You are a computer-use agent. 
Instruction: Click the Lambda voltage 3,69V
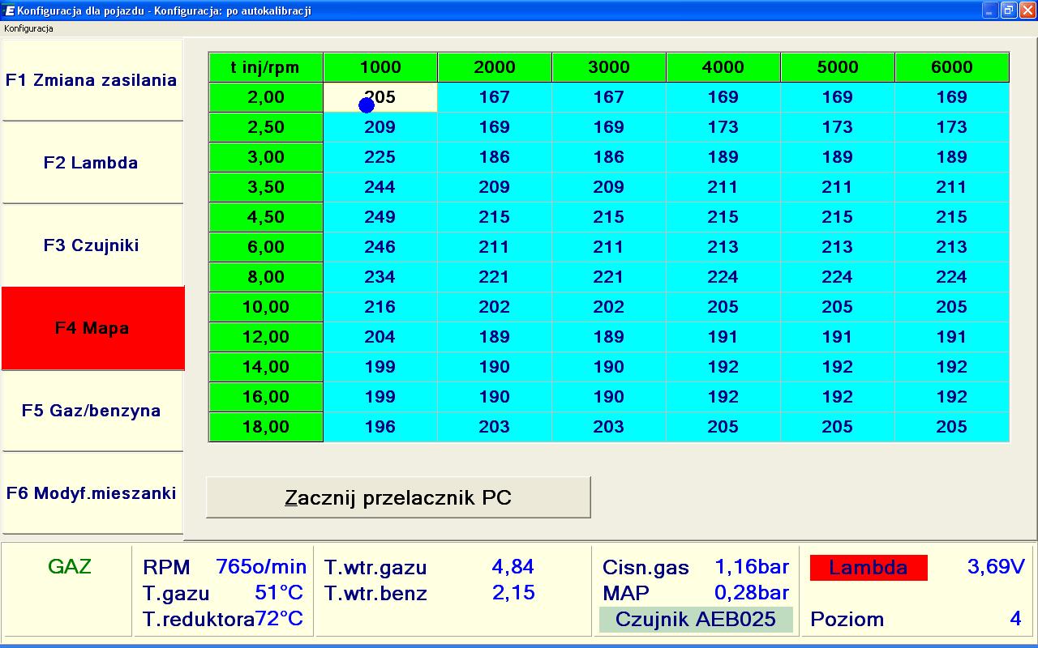click(996, 567)
